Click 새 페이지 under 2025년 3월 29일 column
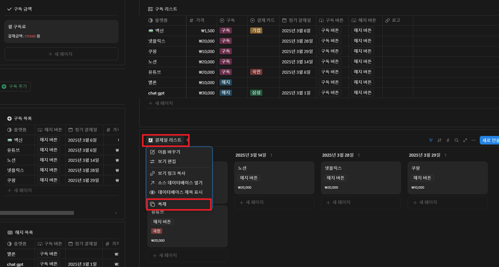This screenshot has width=499, height=267. point(448,202)
